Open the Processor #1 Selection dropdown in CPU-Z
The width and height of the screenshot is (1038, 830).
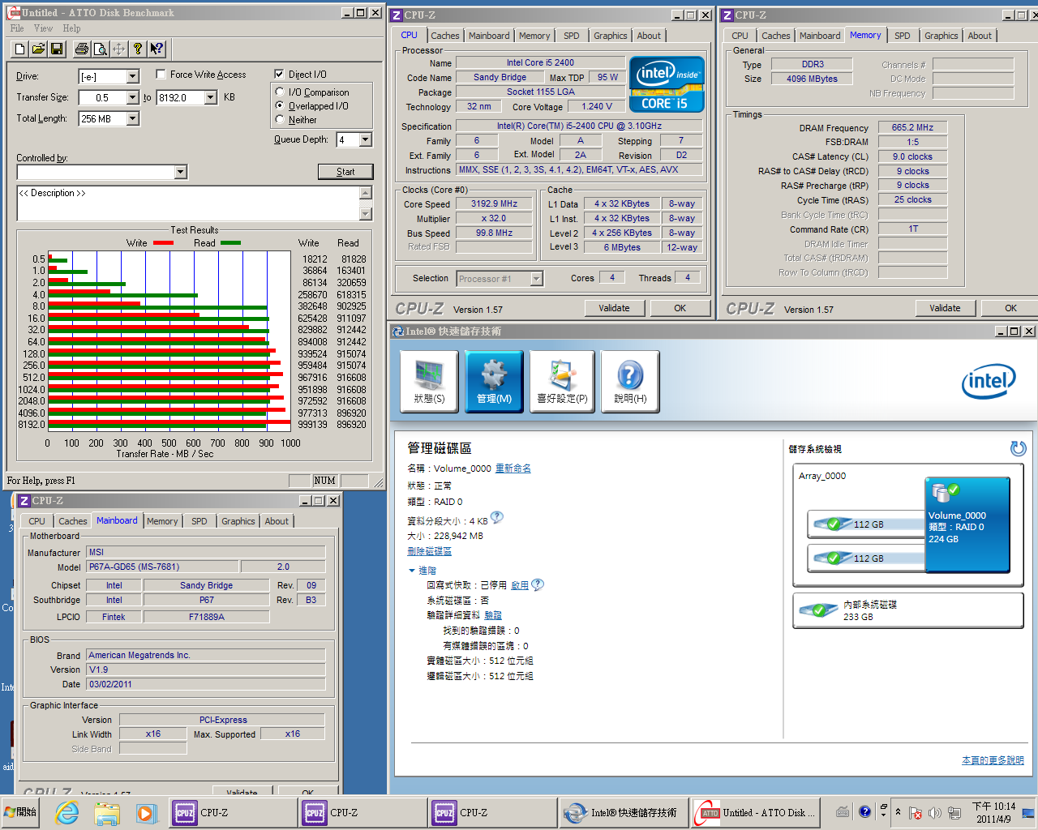536,279
